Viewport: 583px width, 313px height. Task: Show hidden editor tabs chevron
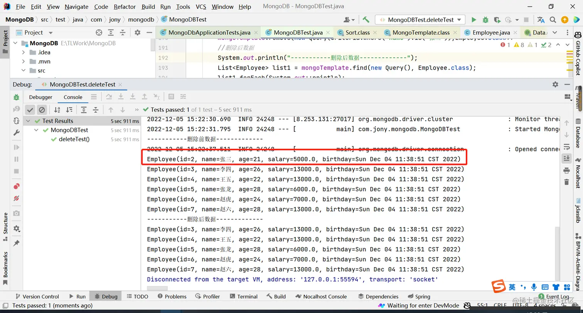point(555,32)
